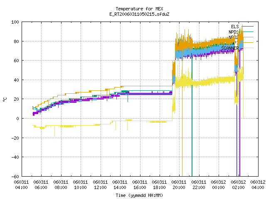This screenshot has width=266, height=199.
Task: Click the y-axis tick label "80"
Action: coord(16,41)
